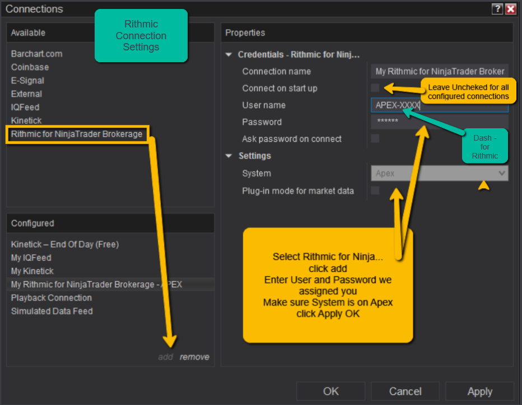Click the add link

pos(165,357)
